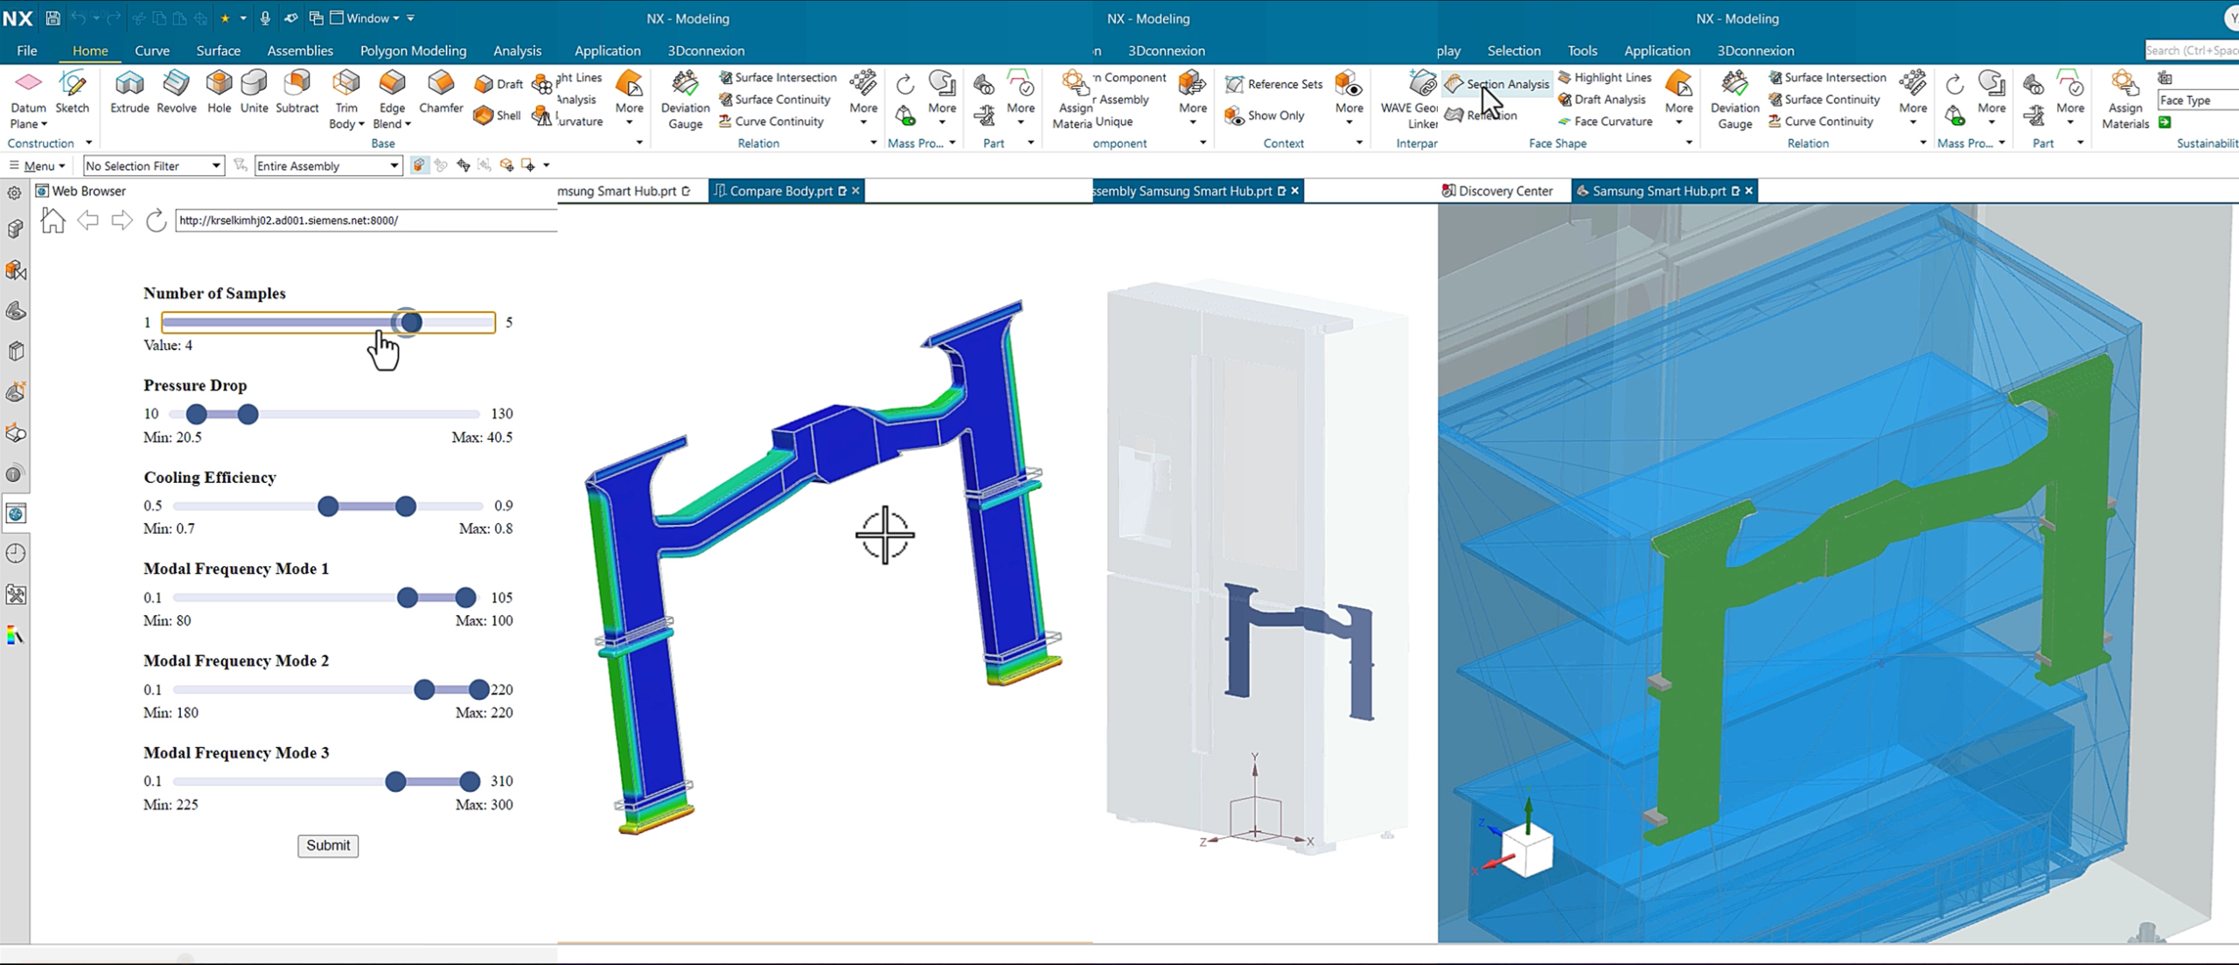
Task: Go to browser home page
Action: [52, 220]
